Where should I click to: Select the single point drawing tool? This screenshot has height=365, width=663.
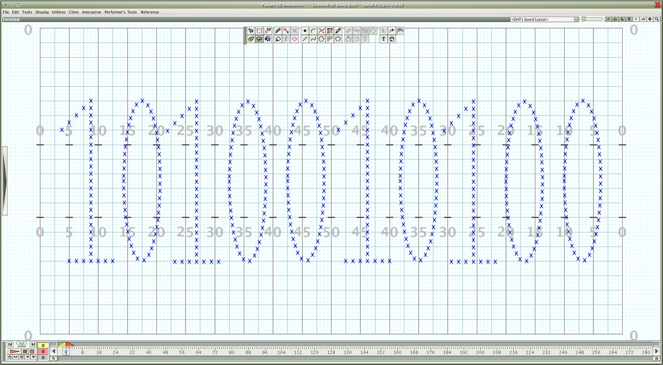(305, 31)
